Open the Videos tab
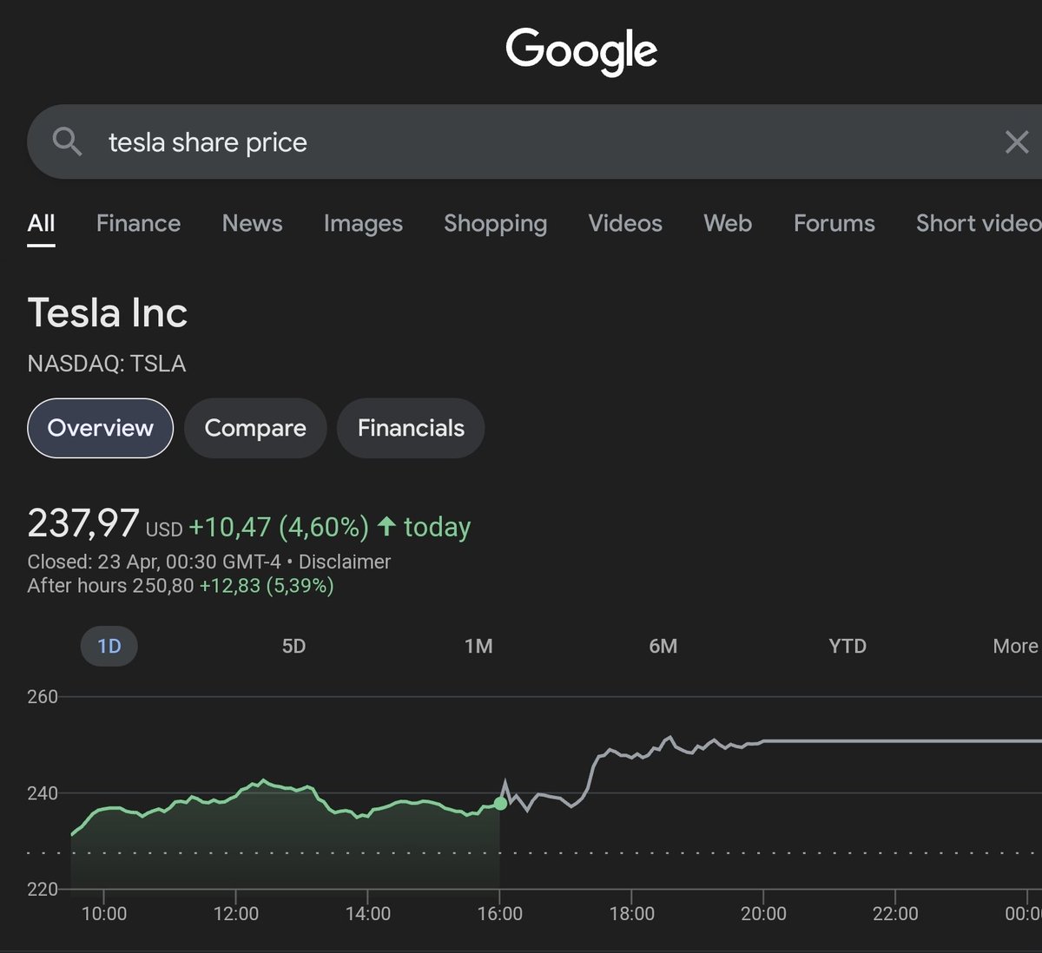Image resolution: width=1042 pixels, height=953 pixels. point(625,223)
